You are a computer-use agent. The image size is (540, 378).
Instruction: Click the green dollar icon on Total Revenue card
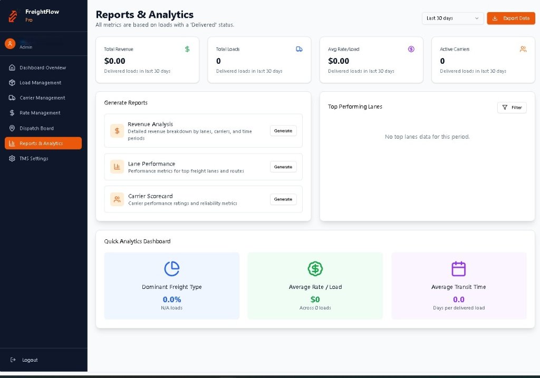point(187,49)
